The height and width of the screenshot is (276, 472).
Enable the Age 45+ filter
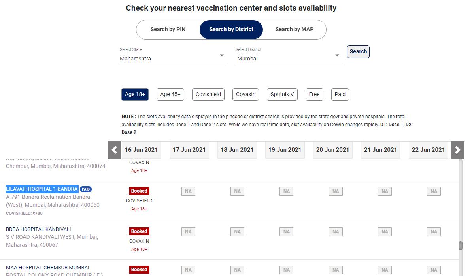(x=170, y=95)
